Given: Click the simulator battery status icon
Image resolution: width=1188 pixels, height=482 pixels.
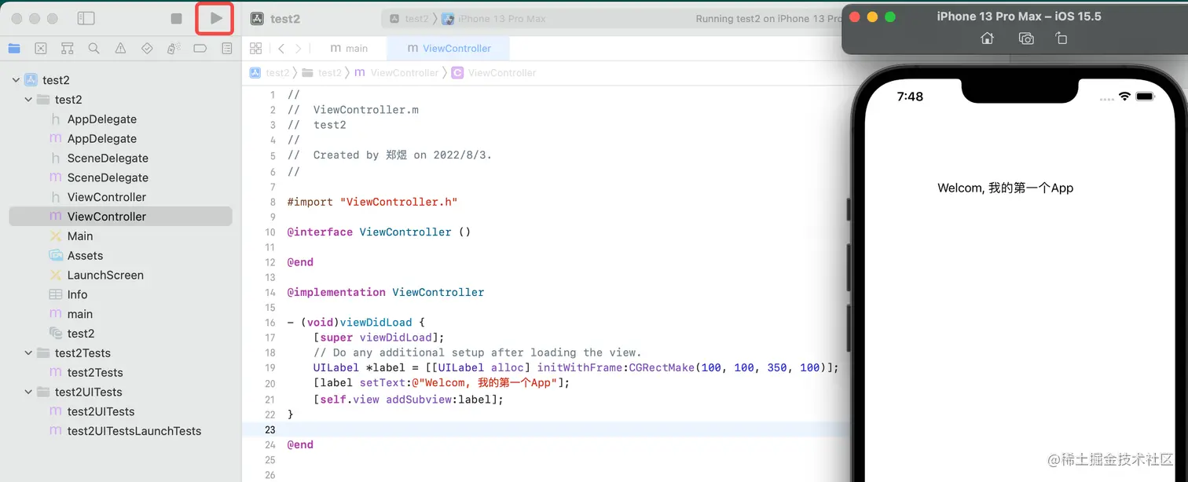Looking at the screenshot, I should (x=1145, y=97).
